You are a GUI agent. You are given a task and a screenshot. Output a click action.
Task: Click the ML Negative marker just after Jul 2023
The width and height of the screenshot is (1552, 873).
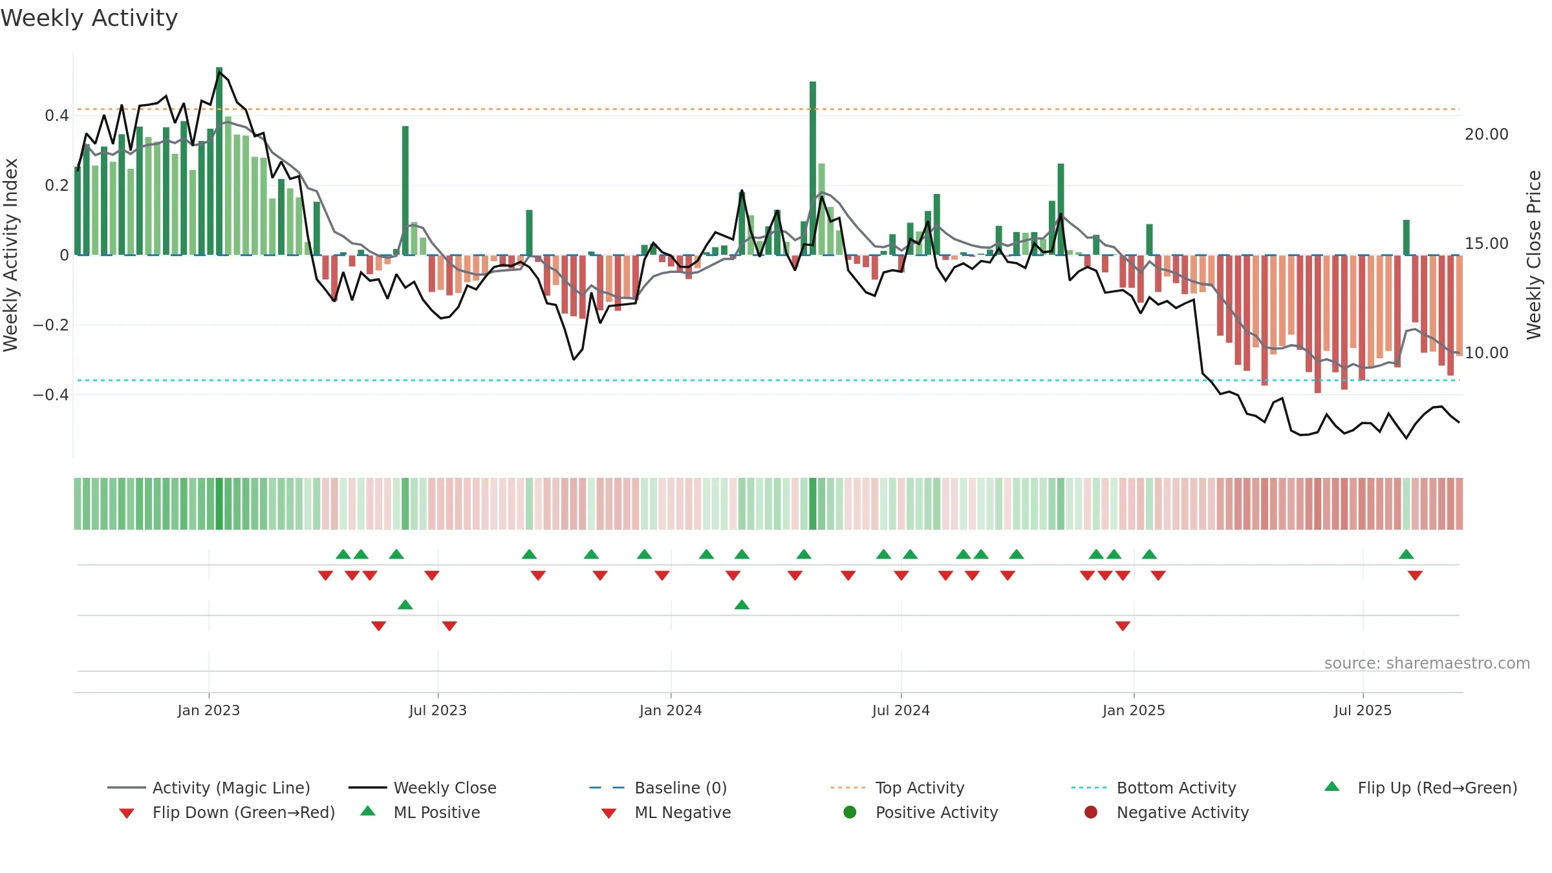(449, 626)
